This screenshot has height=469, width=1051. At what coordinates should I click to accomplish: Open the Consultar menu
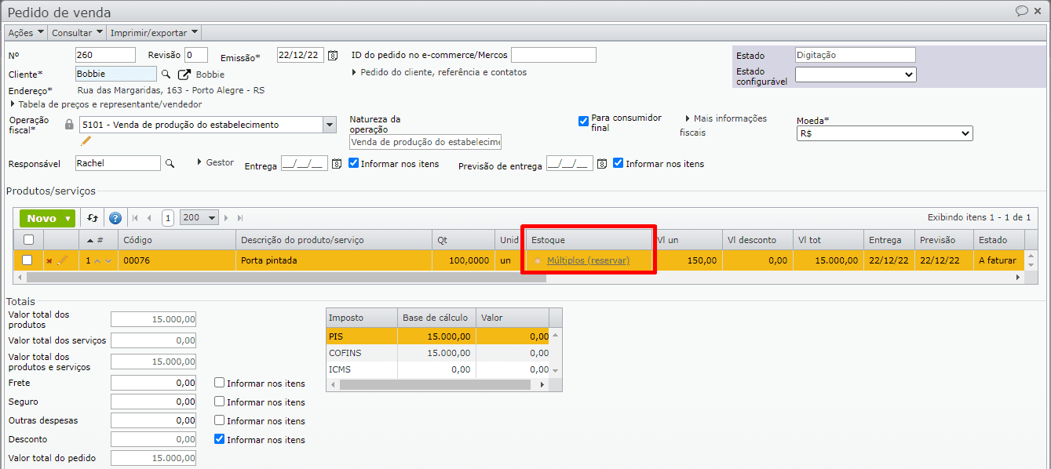77,33
